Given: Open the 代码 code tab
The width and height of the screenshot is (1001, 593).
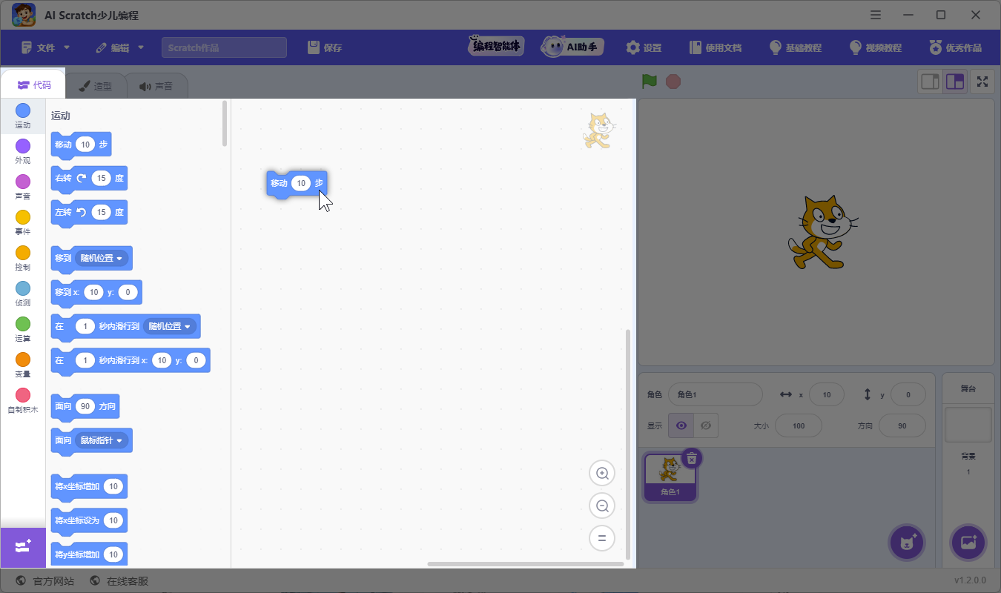Looking at the screenshot, I should coord(33,85).
